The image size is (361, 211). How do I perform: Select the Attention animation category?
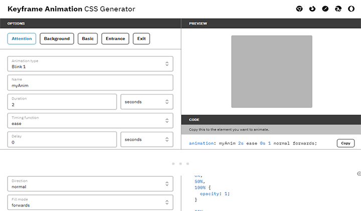[22, 39]
